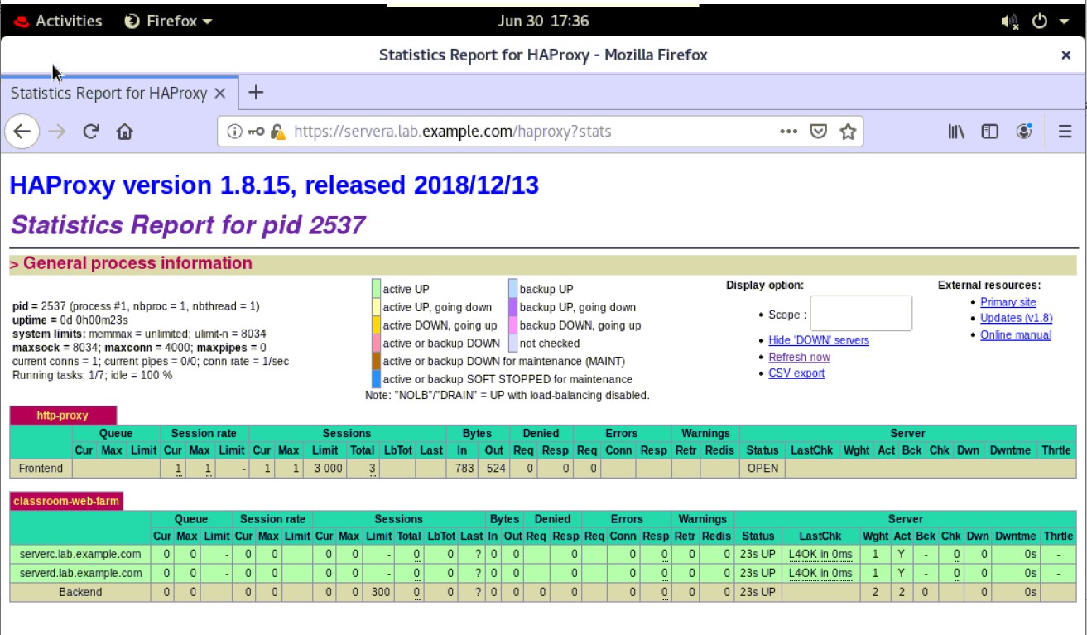Click the forward navigation arrow
This screenshot has height=635, width=1087.
point(57,132)
